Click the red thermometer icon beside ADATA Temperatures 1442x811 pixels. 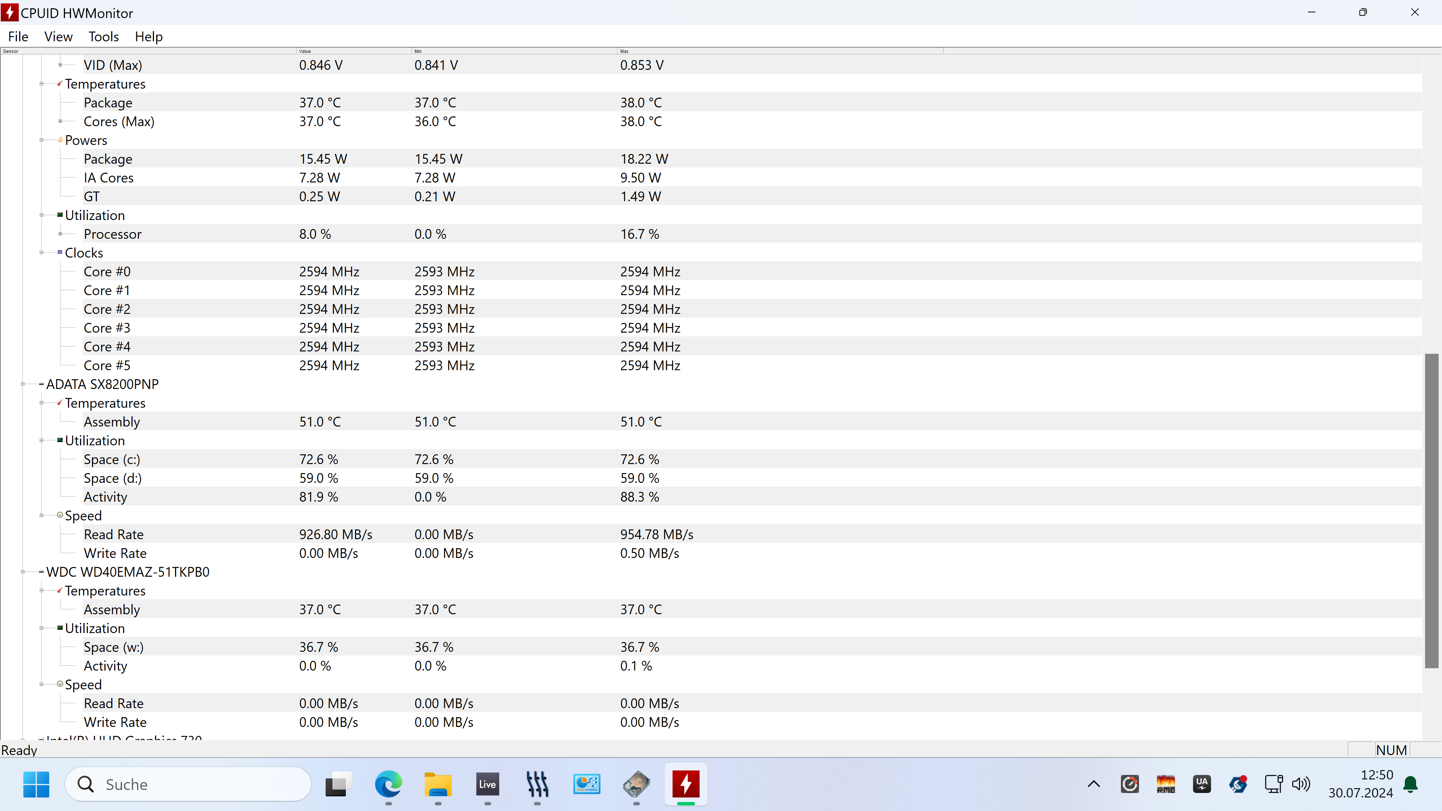pos(60,402)
